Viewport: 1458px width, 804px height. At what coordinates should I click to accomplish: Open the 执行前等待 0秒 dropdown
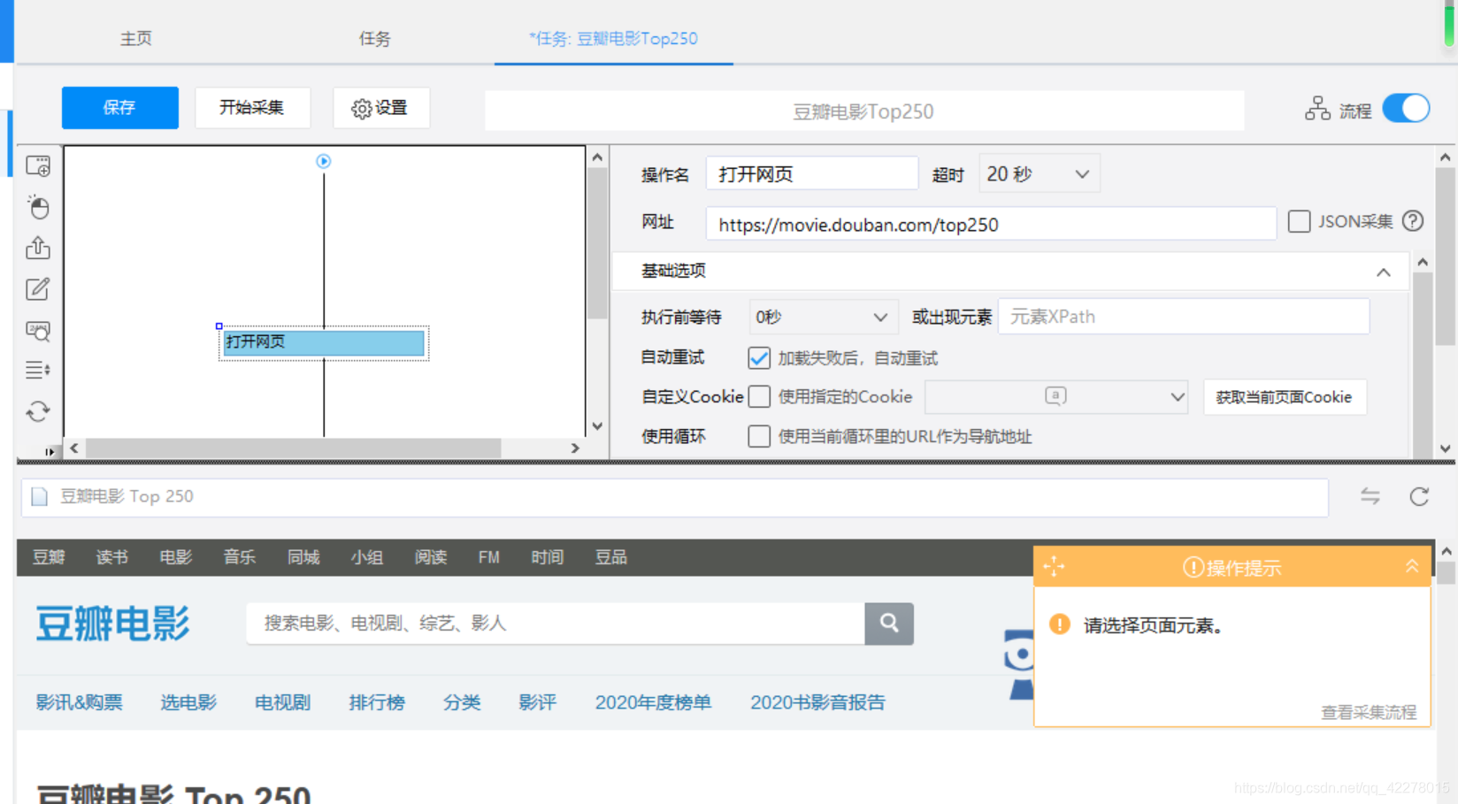[x=823, y=317]
